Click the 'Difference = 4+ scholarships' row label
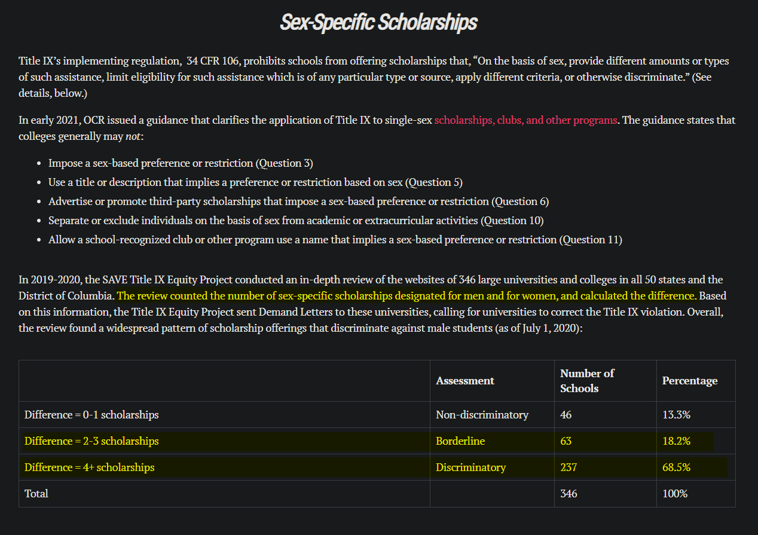 (89, 467)
